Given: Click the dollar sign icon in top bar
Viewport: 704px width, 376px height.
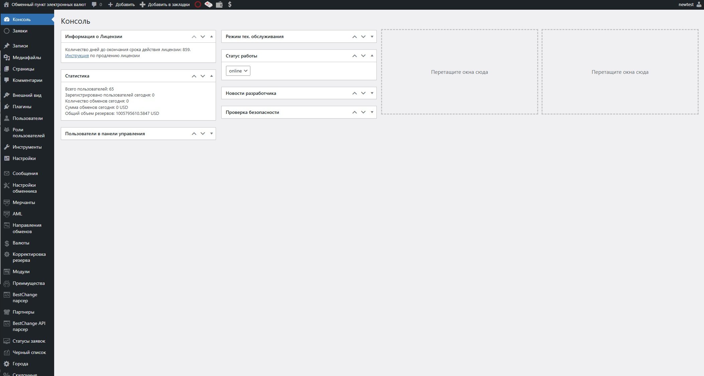Looking at the screenshot, I should 230,5.
